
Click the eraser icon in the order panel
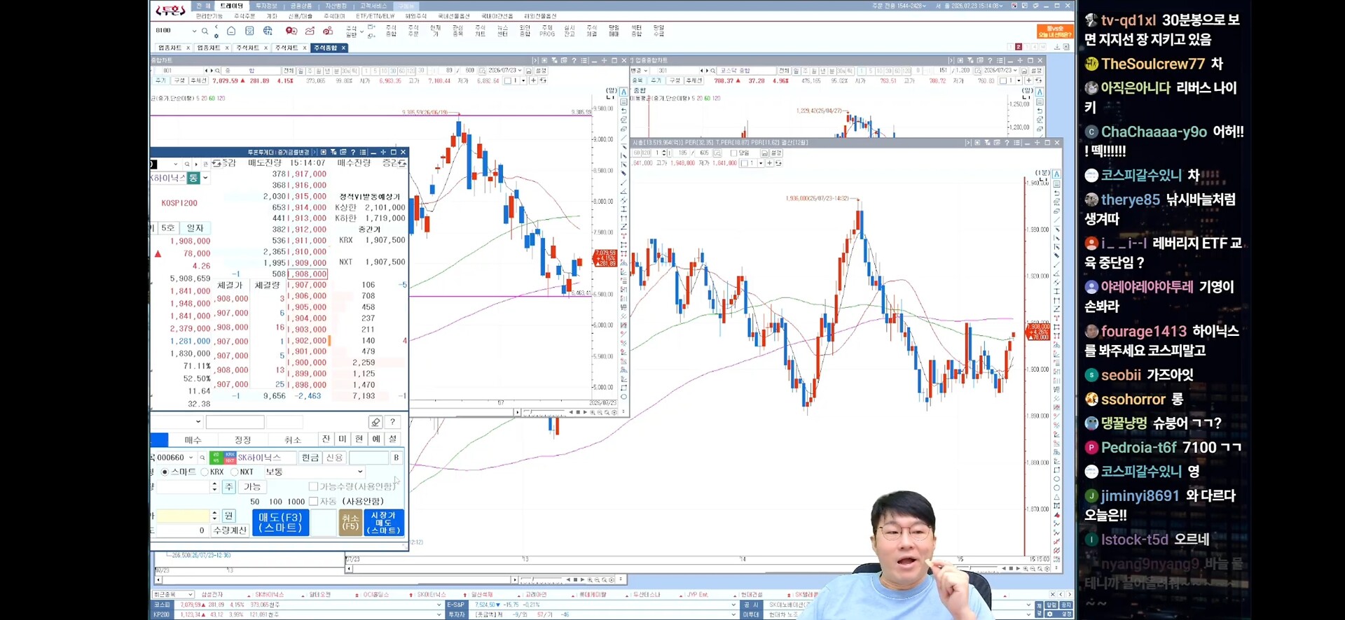click(375, 422)
